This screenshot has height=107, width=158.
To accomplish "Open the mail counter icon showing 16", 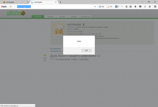I will coord(101,6).
